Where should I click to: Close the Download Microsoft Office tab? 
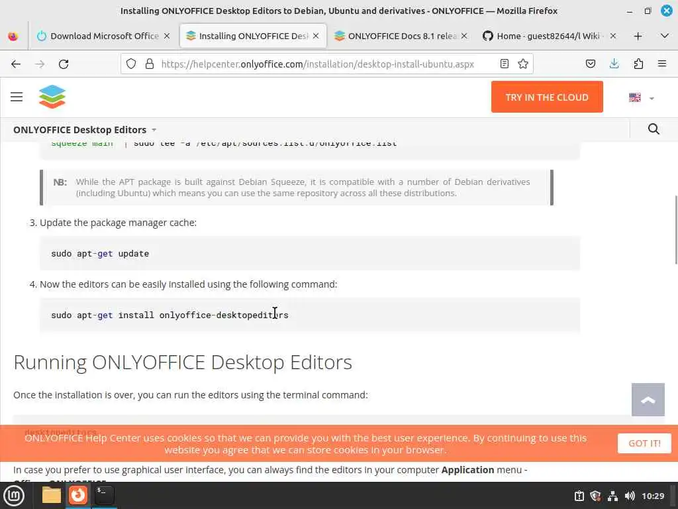(x=167, y=36)
